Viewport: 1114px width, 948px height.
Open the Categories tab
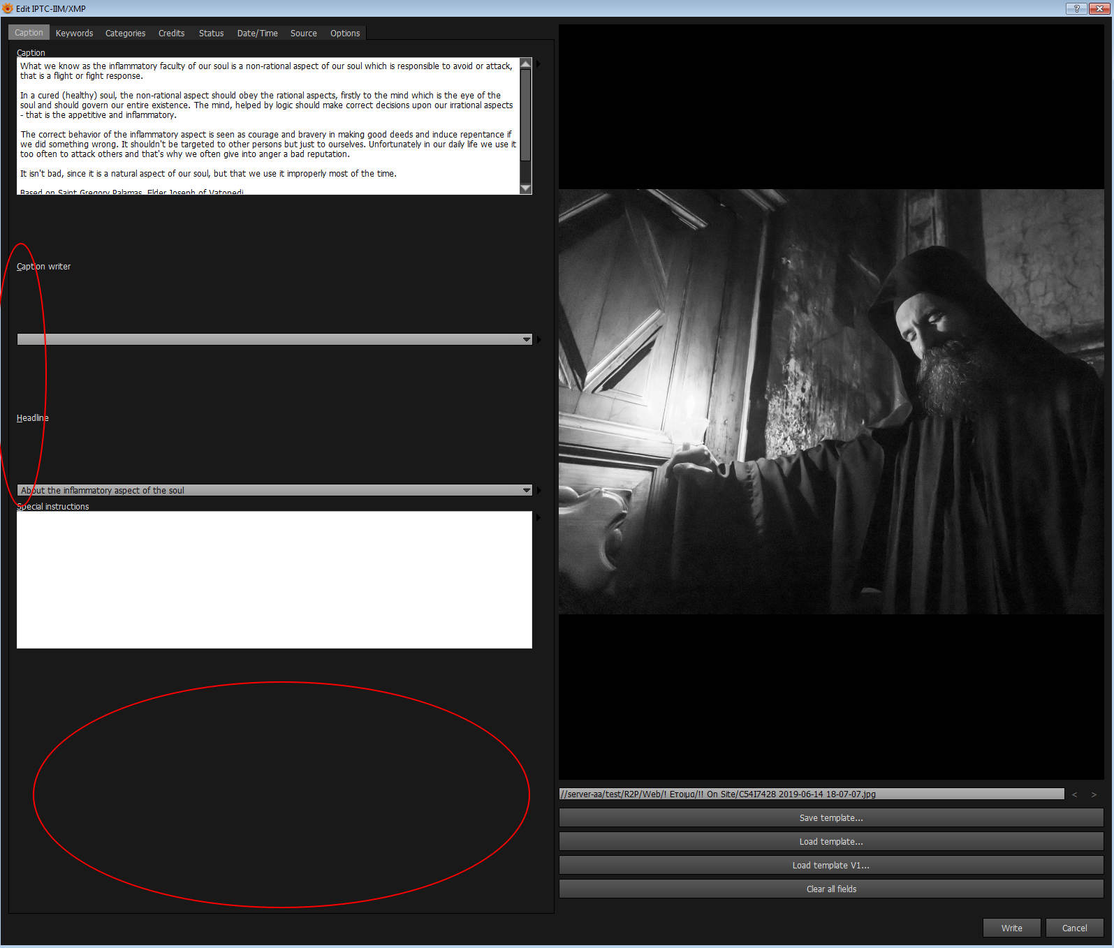click(126, 33)
